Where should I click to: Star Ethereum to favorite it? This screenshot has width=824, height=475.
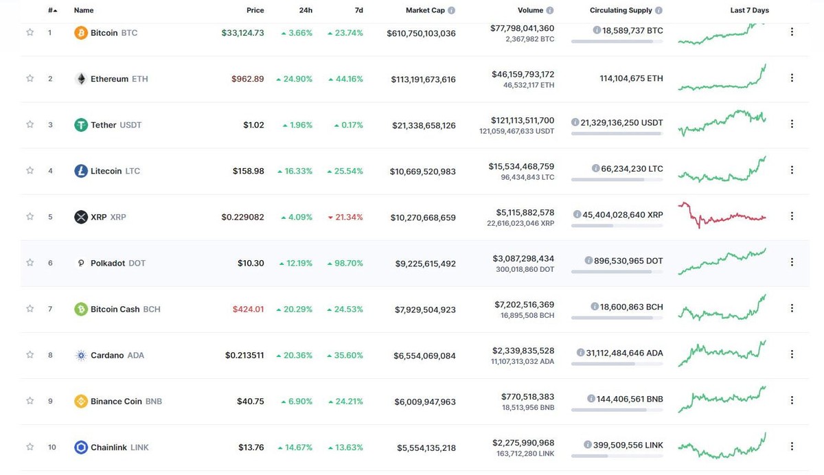30,78
